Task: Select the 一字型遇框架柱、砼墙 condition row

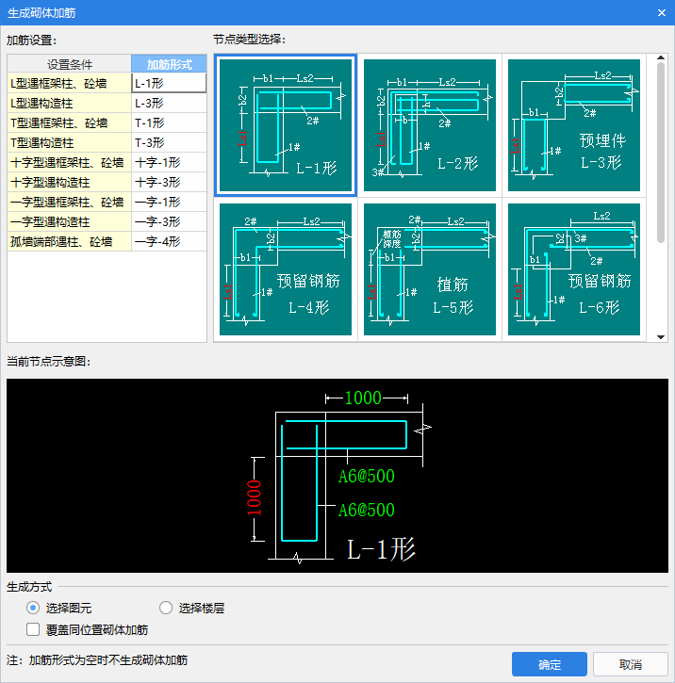Action: 69,203
